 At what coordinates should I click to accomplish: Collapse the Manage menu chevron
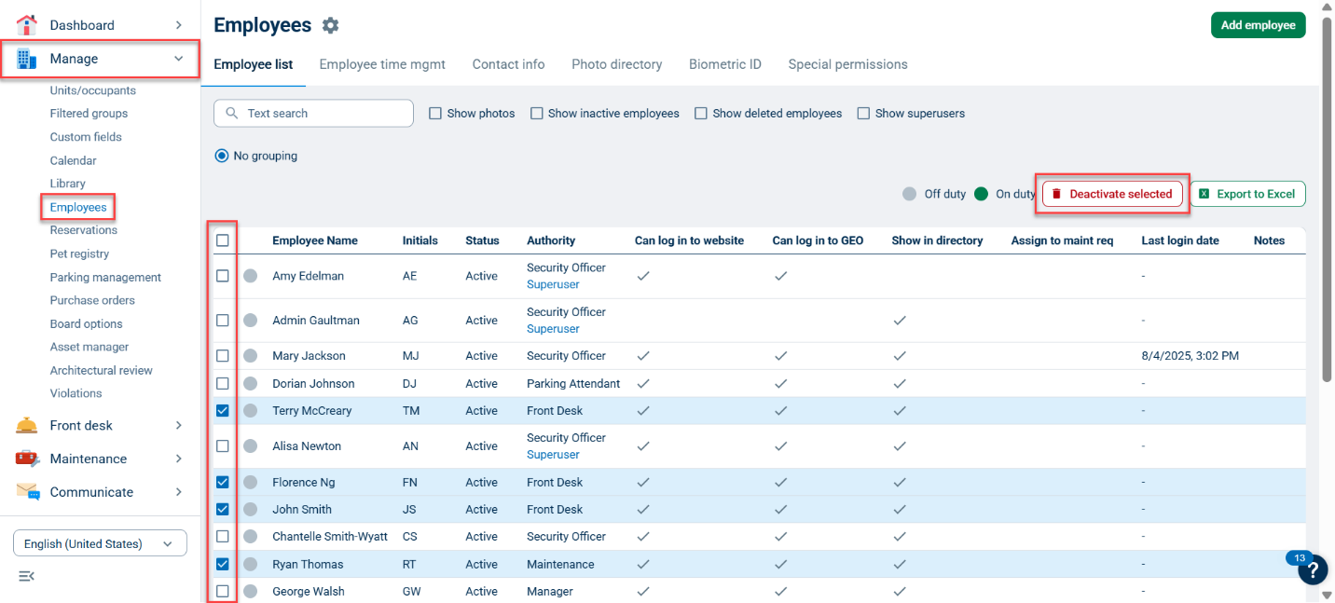(x=179, y=59)
